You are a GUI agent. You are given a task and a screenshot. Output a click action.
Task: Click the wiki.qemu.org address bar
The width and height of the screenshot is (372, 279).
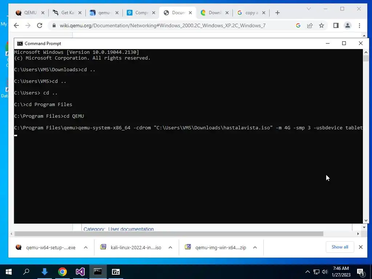click(x=162, y=26)
